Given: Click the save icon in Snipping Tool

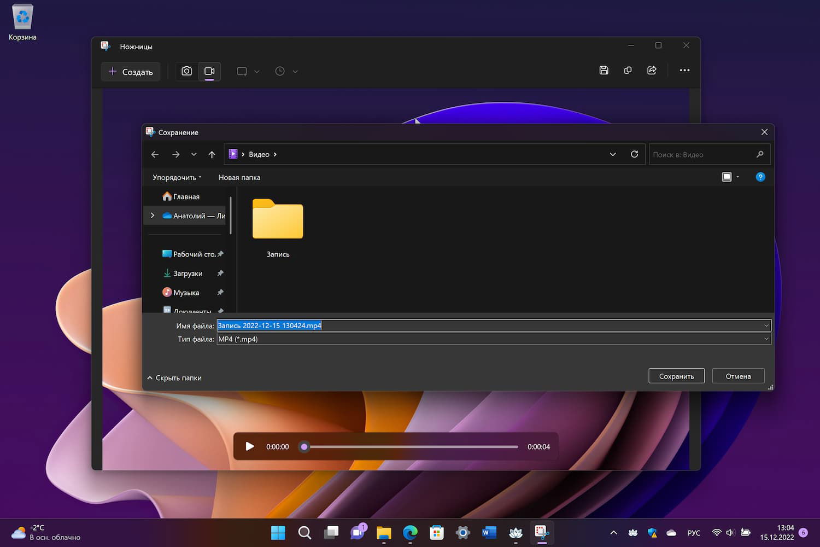Looking at the screenshot, I should coord(604,70).
